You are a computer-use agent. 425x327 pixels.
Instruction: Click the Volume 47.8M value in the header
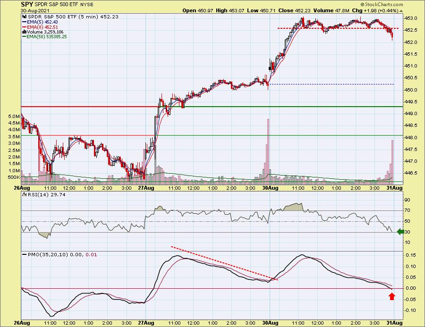click(x=331, y=10)
